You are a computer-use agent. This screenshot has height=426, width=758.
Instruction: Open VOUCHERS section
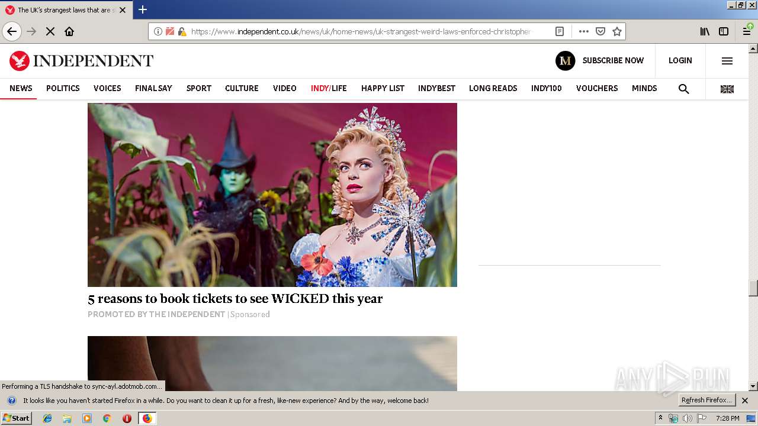(x=597, y=88)
